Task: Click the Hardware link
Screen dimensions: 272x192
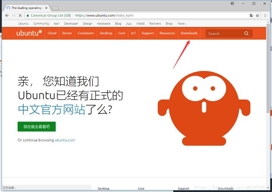Action: (103, 23)
